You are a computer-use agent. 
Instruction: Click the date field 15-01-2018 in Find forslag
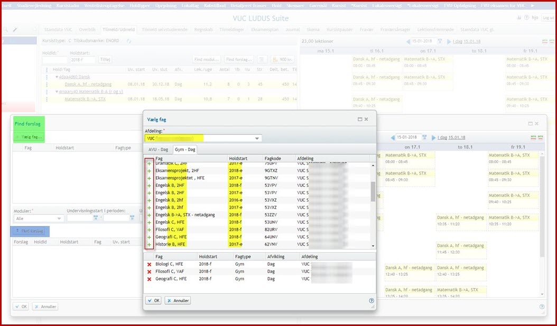point(408,138)
